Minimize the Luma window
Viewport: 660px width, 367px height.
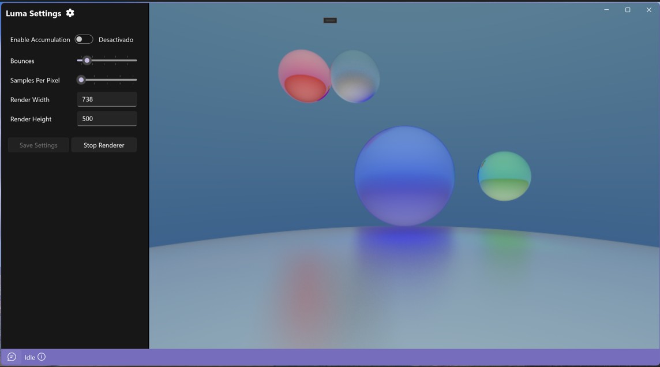(606, 10)
